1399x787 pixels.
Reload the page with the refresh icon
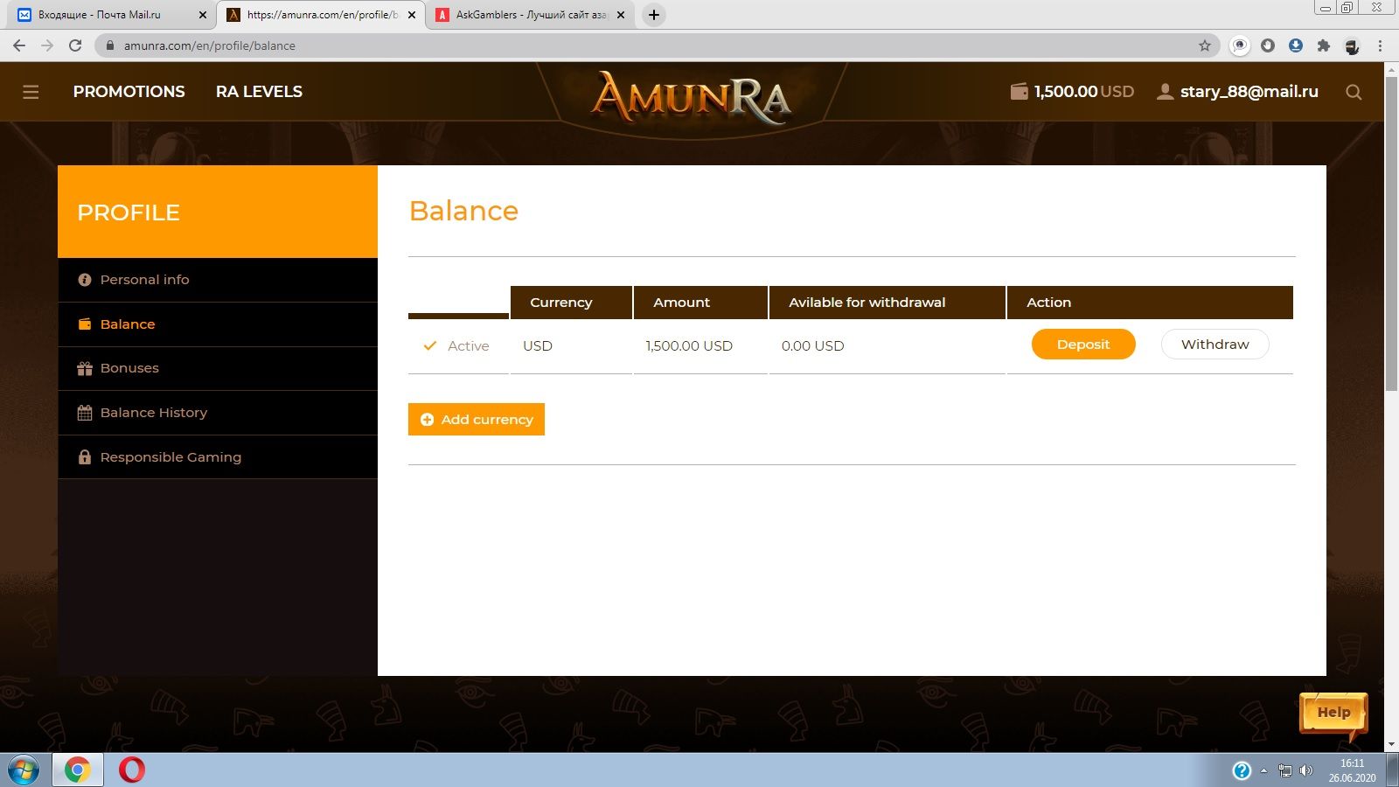pos(75,45)
